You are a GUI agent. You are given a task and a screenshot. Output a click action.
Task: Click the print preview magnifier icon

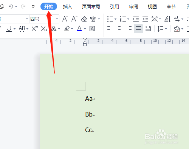pyautogui.click(x=2, y=6)
